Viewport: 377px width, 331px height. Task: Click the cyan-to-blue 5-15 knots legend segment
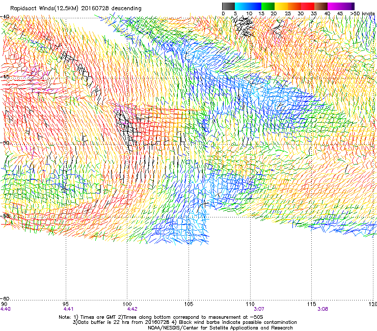click(x=248, y=6)
